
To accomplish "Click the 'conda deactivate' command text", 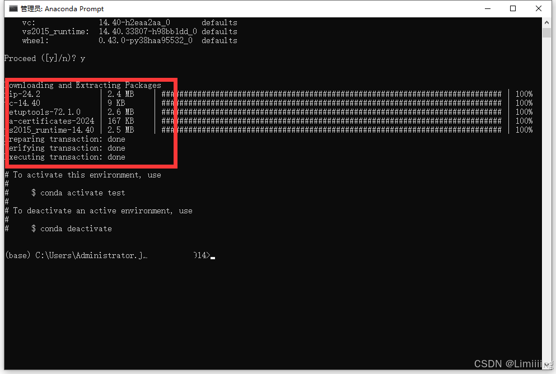I will click(76, 228).
